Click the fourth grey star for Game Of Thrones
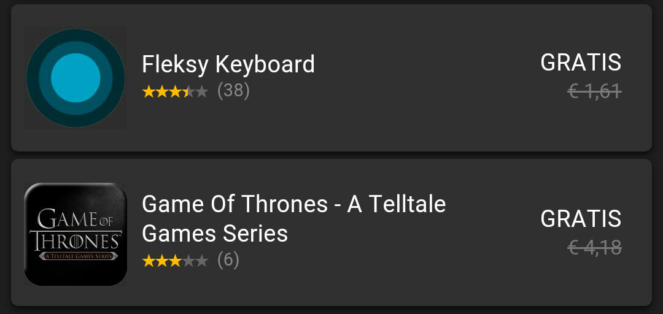663x314 pixels. tap(188, 261)
